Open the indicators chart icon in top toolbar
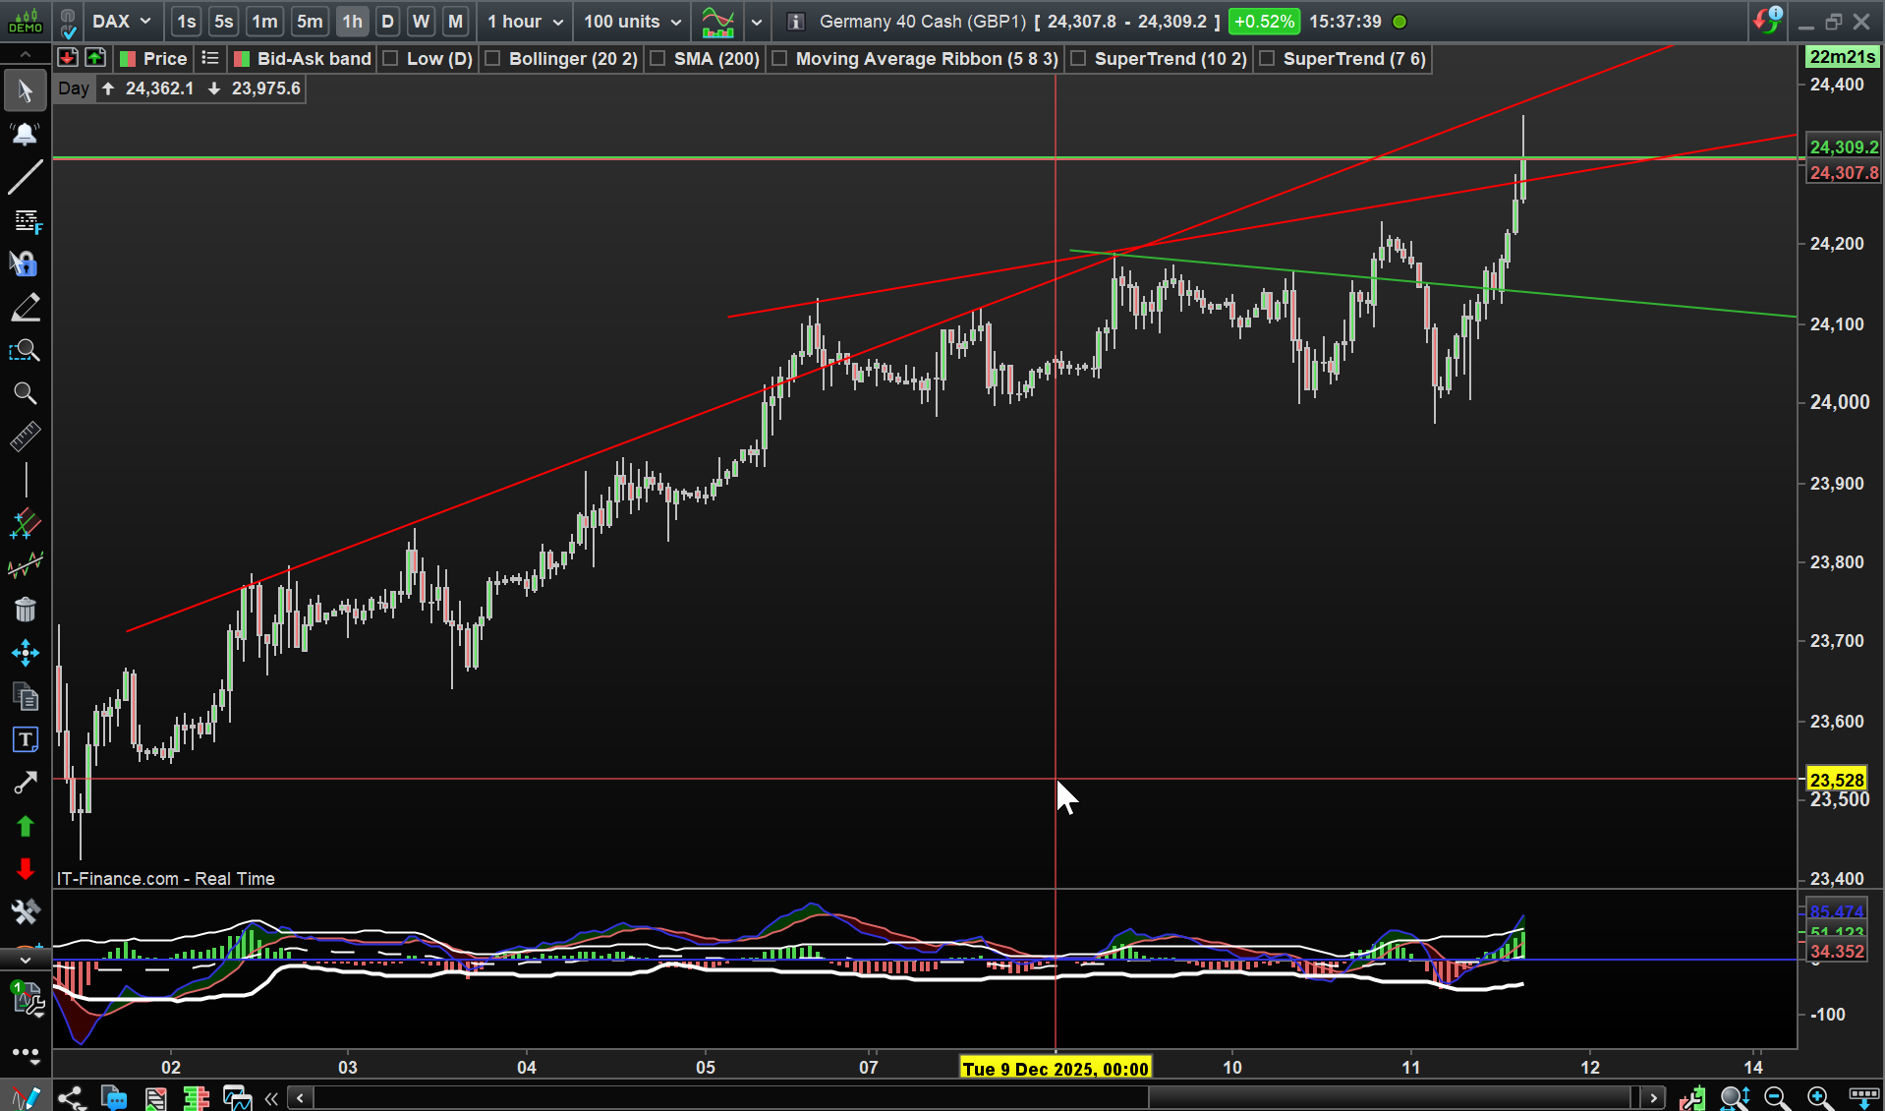This screenshot has width=1885, height=1111. [x=718, y=22]
